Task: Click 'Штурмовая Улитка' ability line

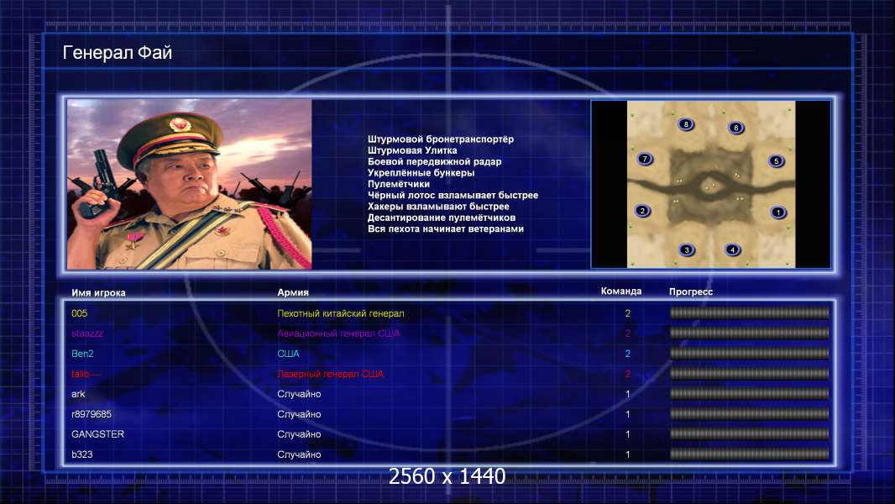Action: [412, 150]
